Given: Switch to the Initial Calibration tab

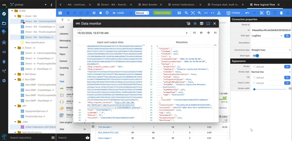Looking at the screenshot, I should click(184, 5).
